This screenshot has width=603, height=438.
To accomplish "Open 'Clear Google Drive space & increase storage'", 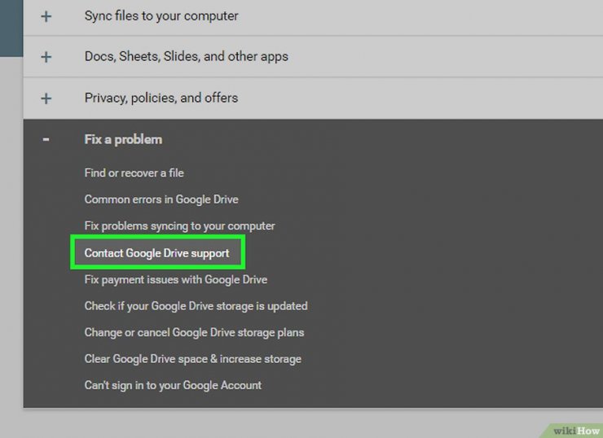I will coord(192,359).
